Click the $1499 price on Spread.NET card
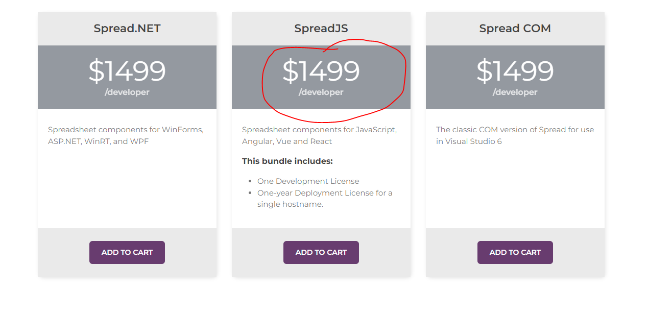The width and height of the screenshot is (672, 313). coord(127,71)
